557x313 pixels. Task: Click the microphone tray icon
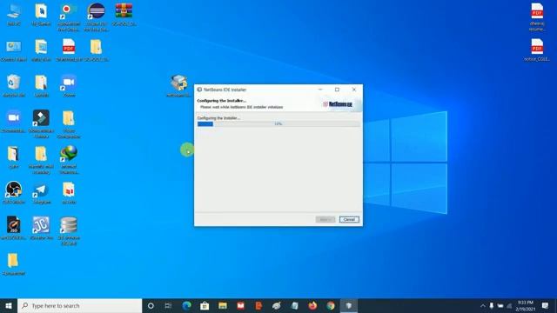tap(492, 305)
